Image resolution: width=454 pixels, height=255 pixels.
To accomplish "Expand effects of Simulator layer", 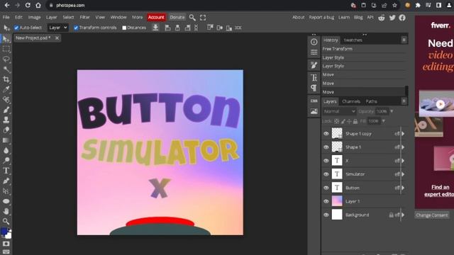I will point(403,174).
